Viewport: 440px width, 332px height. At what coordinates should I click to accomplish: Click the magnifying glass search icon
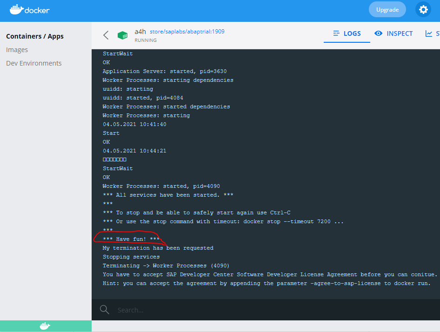click(x=105, y=310)
